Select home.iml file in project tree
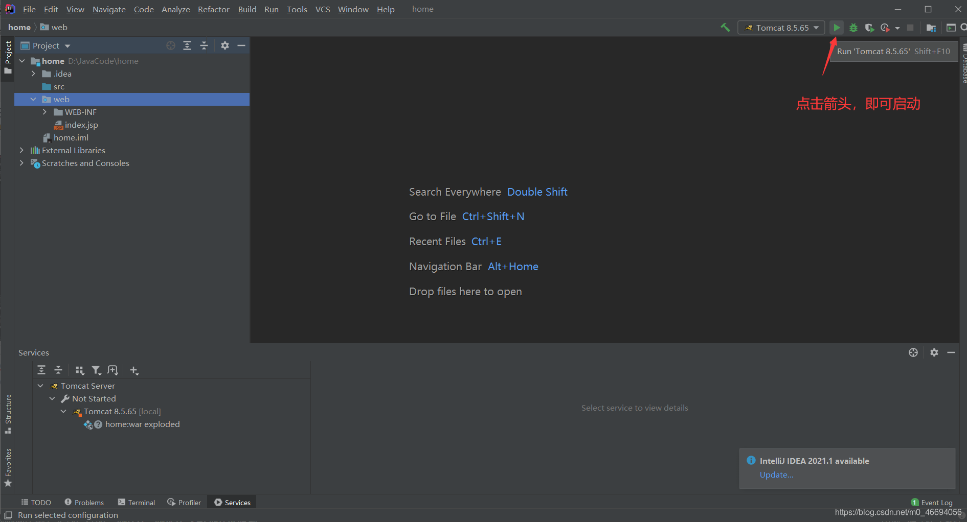This screenshot has width=967, height=522. (66, 137)
